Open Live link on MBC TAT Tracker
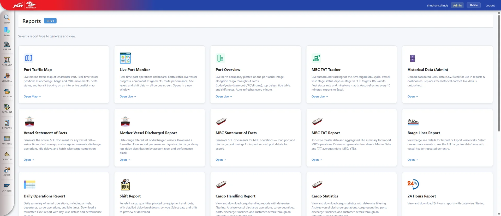The width and height of the screenshot is (501, 216). coord(320,97)
